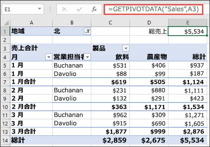Click the $88 cell
Image resolution: width=210 pixels, height=147 pixels.
point(110,74)
